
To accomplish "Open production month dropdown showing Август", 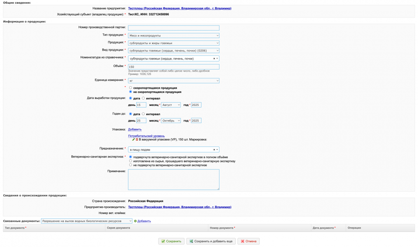I will click(x=171, y=105).
